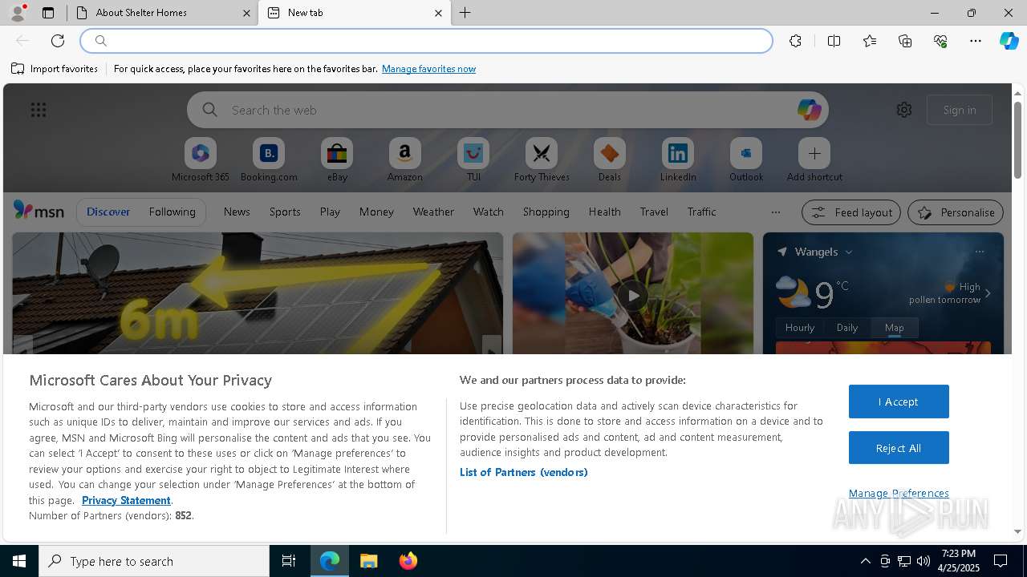Open Microsoft 365 shortcut
This screenshot has height=577, width=1027.
coord(201,160)
